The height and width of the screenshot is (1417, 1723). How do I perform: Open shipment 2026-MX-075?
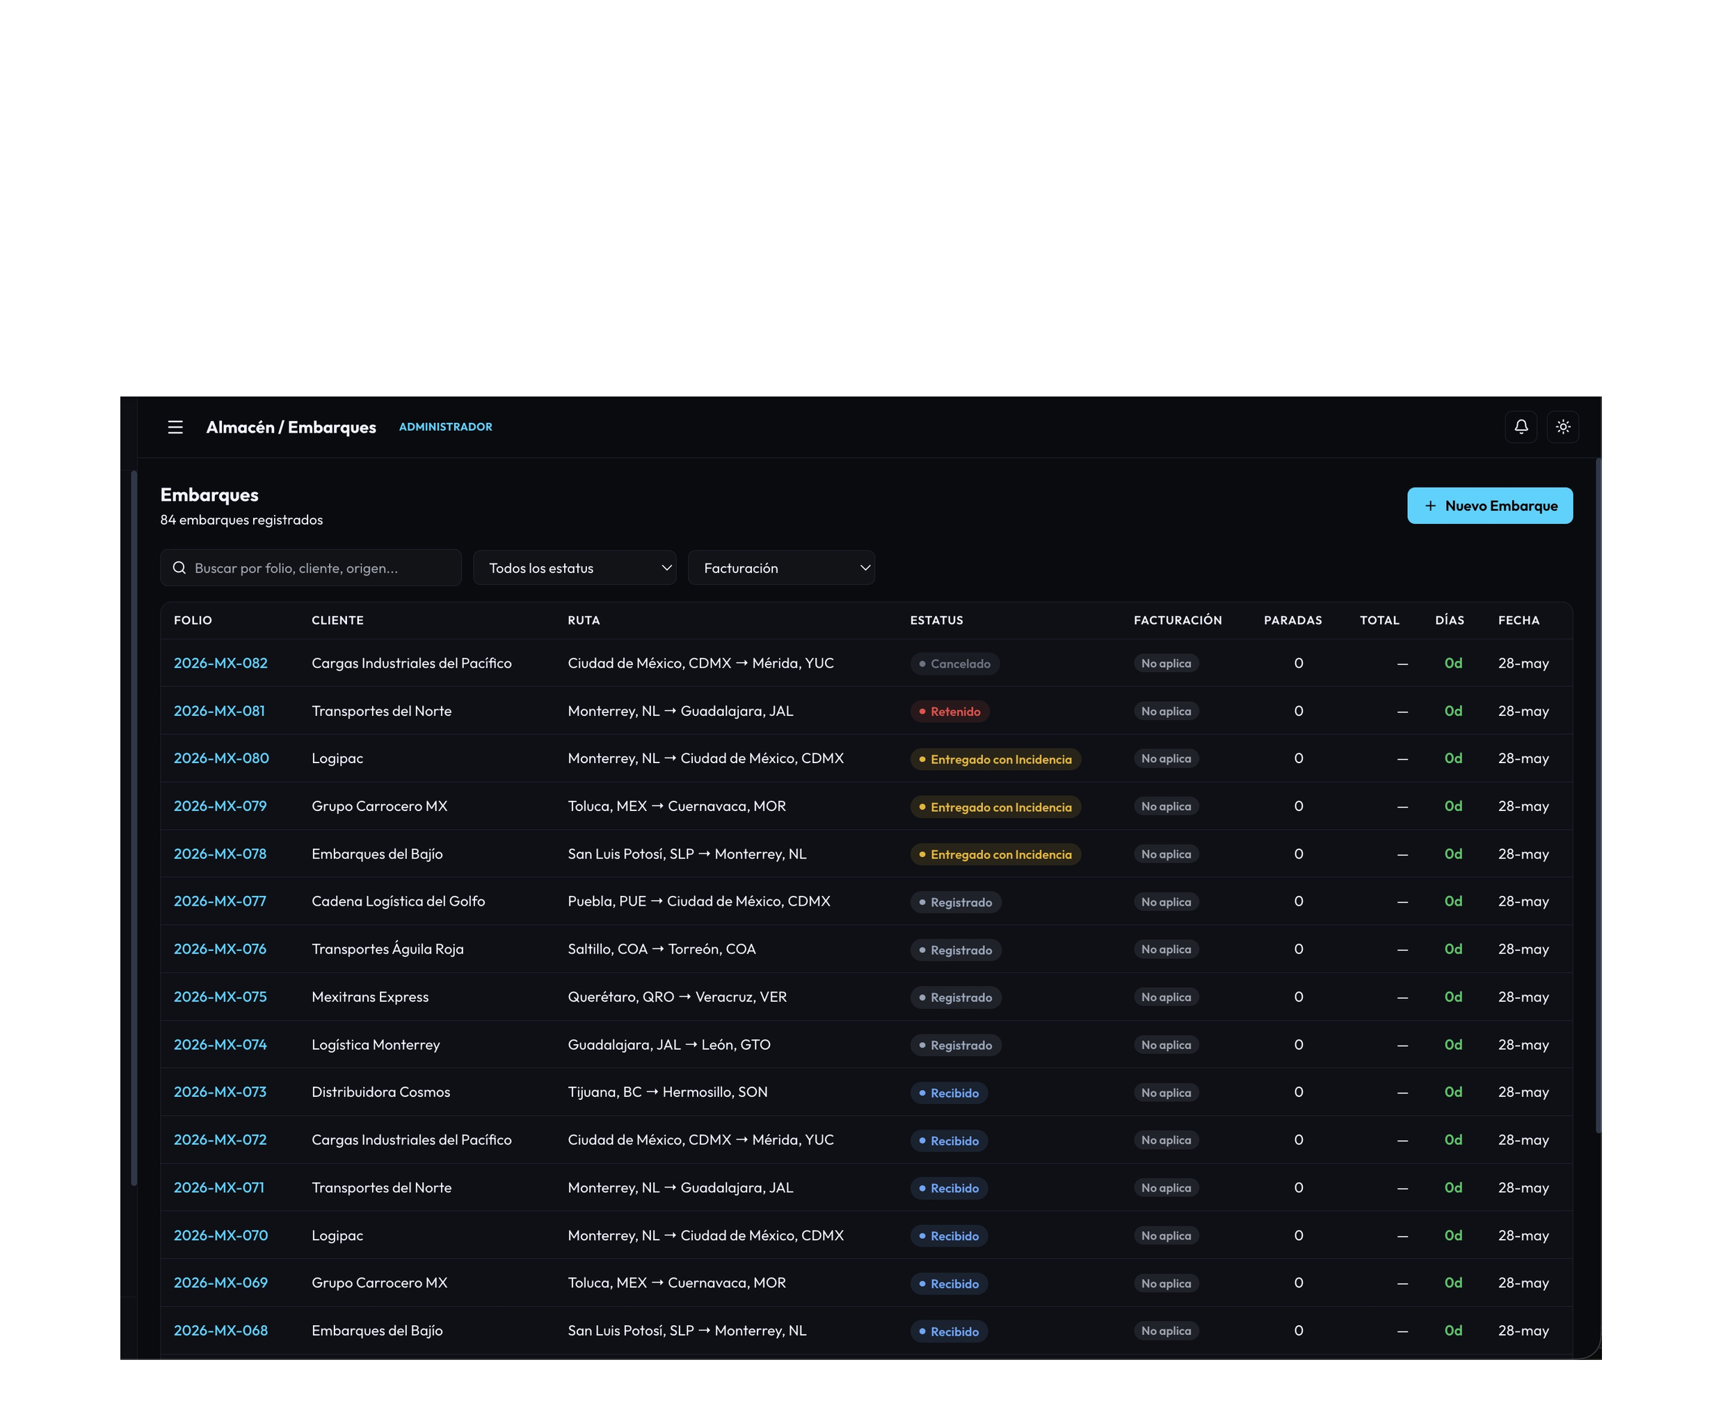[221, 997]
